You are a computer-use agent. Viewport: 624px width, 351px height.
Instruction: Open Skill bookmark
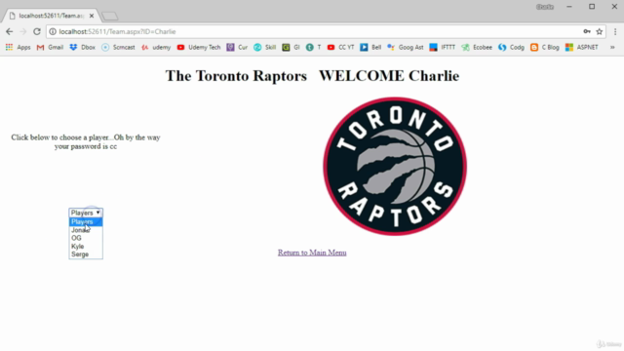264,48
